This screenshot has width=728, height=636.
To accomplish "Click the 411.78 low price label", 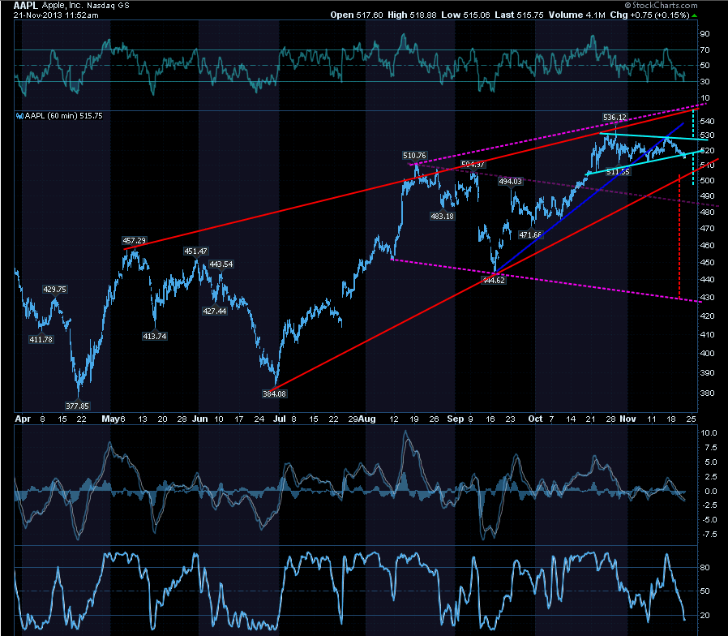I will pyautogui.click(x=41, y=339).
